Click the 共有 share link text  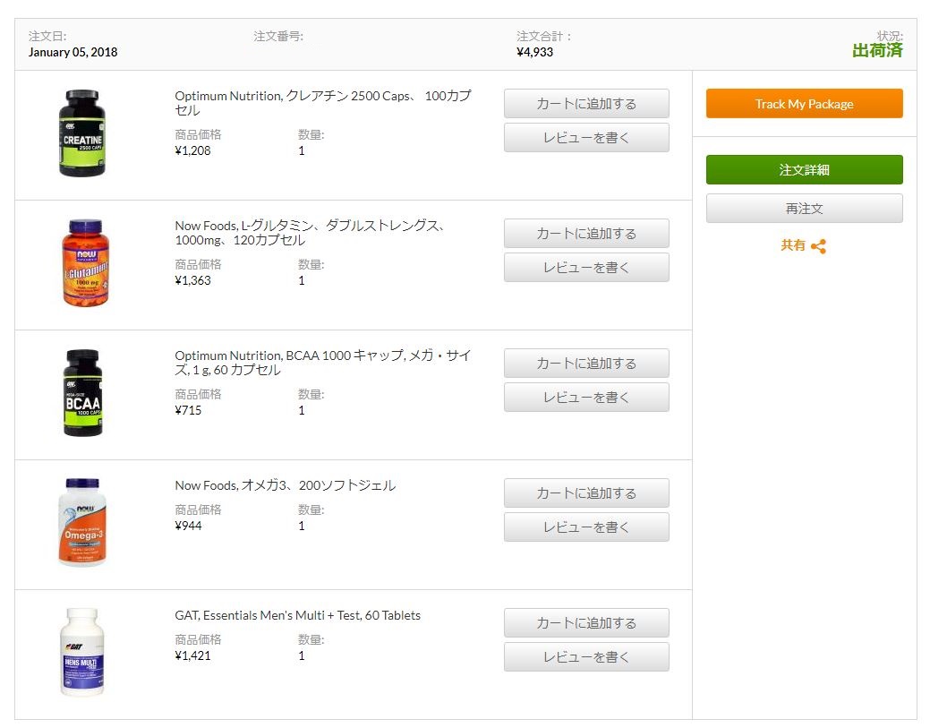click(793, 245)
